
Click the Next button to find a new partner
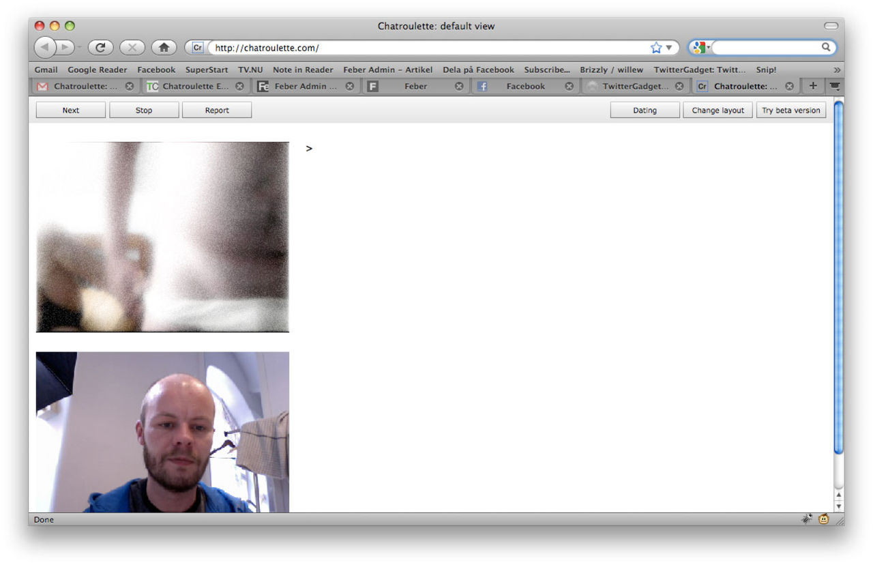click(x=70, y=110)
